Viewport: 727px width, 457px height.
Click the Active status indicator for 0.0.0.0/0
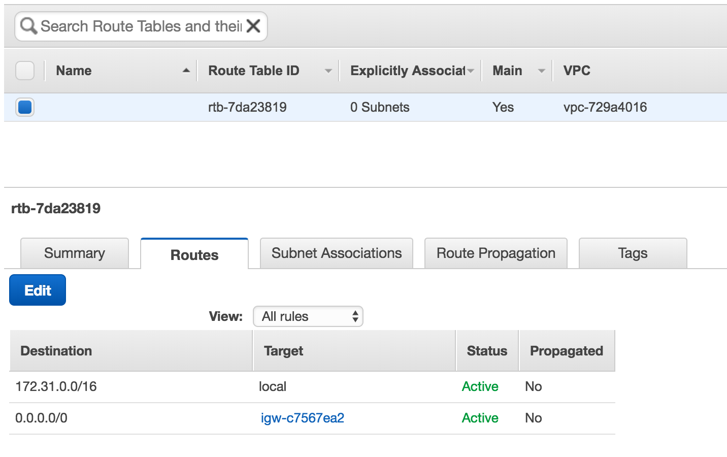pyautogui.click(x=479, y=418)
